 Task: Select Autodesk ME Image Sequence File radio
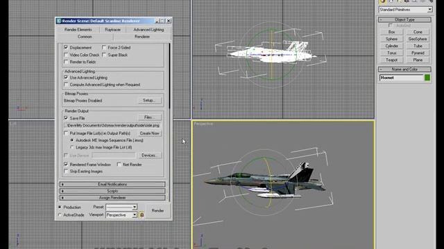pyautogui.click(x=72, y=140)
